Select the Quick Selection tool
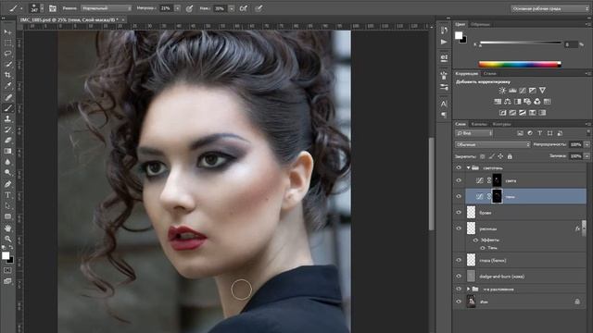This screenshot has width=593, height=333. 7,65
